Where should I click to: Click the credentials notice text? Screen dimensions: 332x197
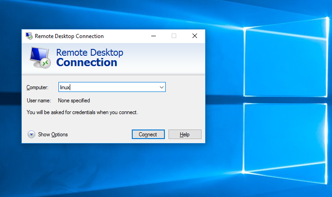pyautogui.click(x=82, y=112)
